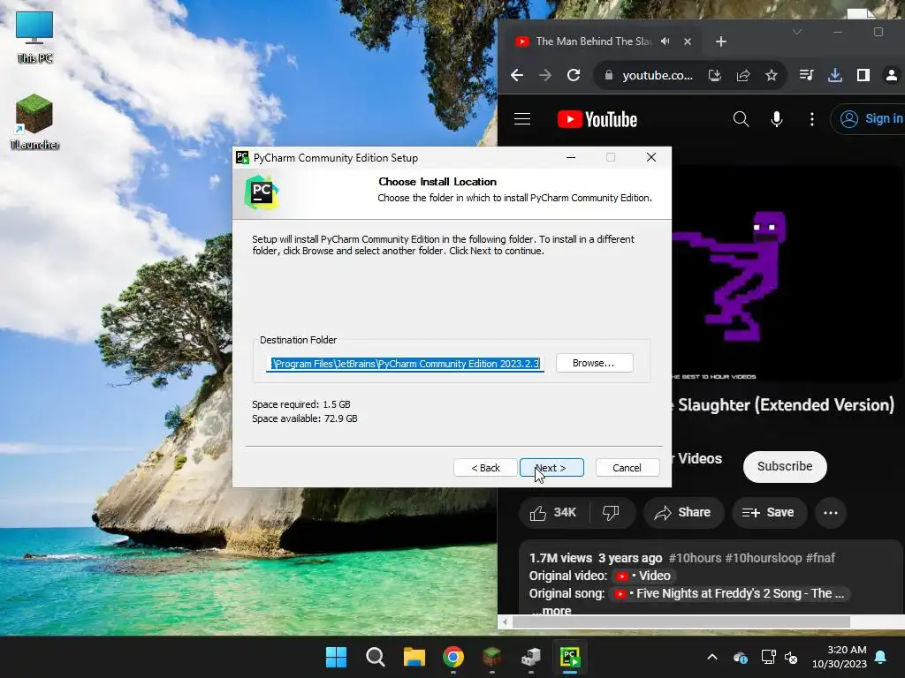905x678 pixels.
Task: Reload the YouTube page in Chrome
Action: [573, 75]
